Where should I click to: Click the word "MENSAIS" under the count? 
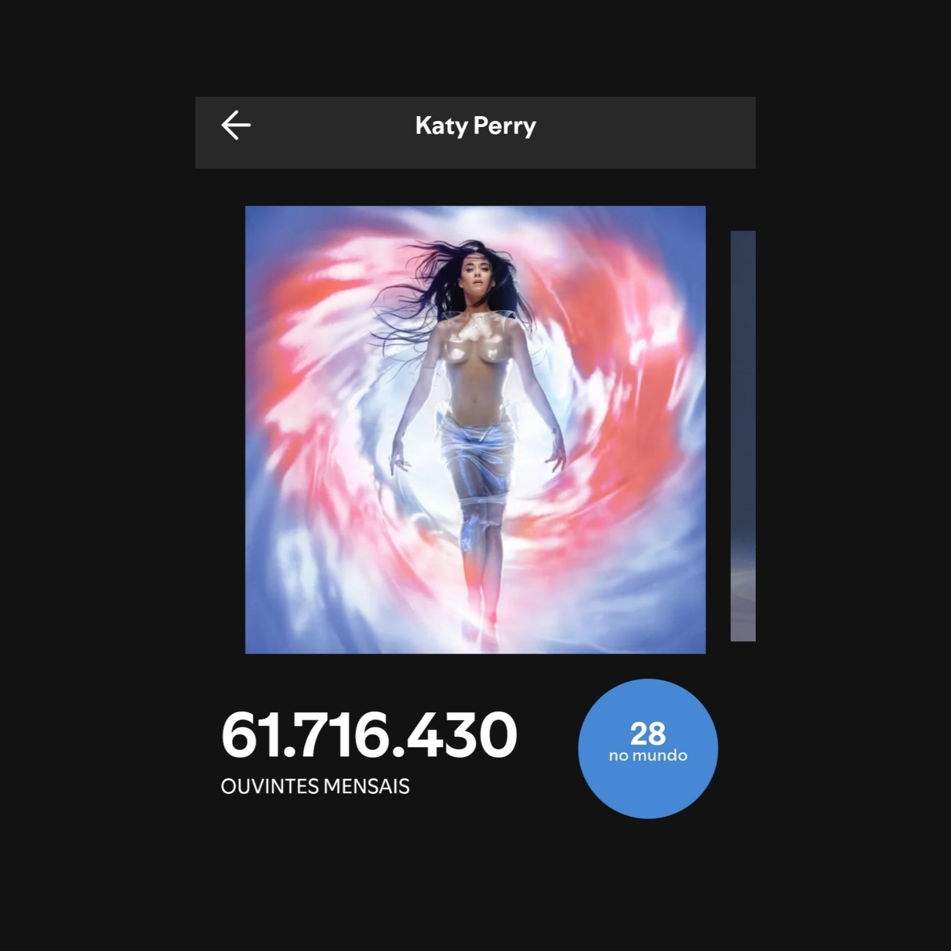tap(366, 787)
